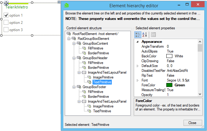Image resolution: width=207 pixels, height=131 pixels.
Task: Click the AngleTransform value 0
Action: coord(168,46)
